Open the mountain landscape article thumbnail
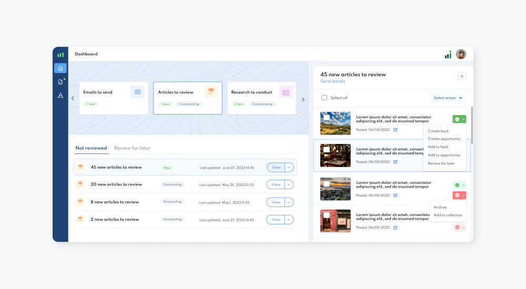The height and width of the screenshot is (289, 526). pyautogui.click(x=336, y=123)
